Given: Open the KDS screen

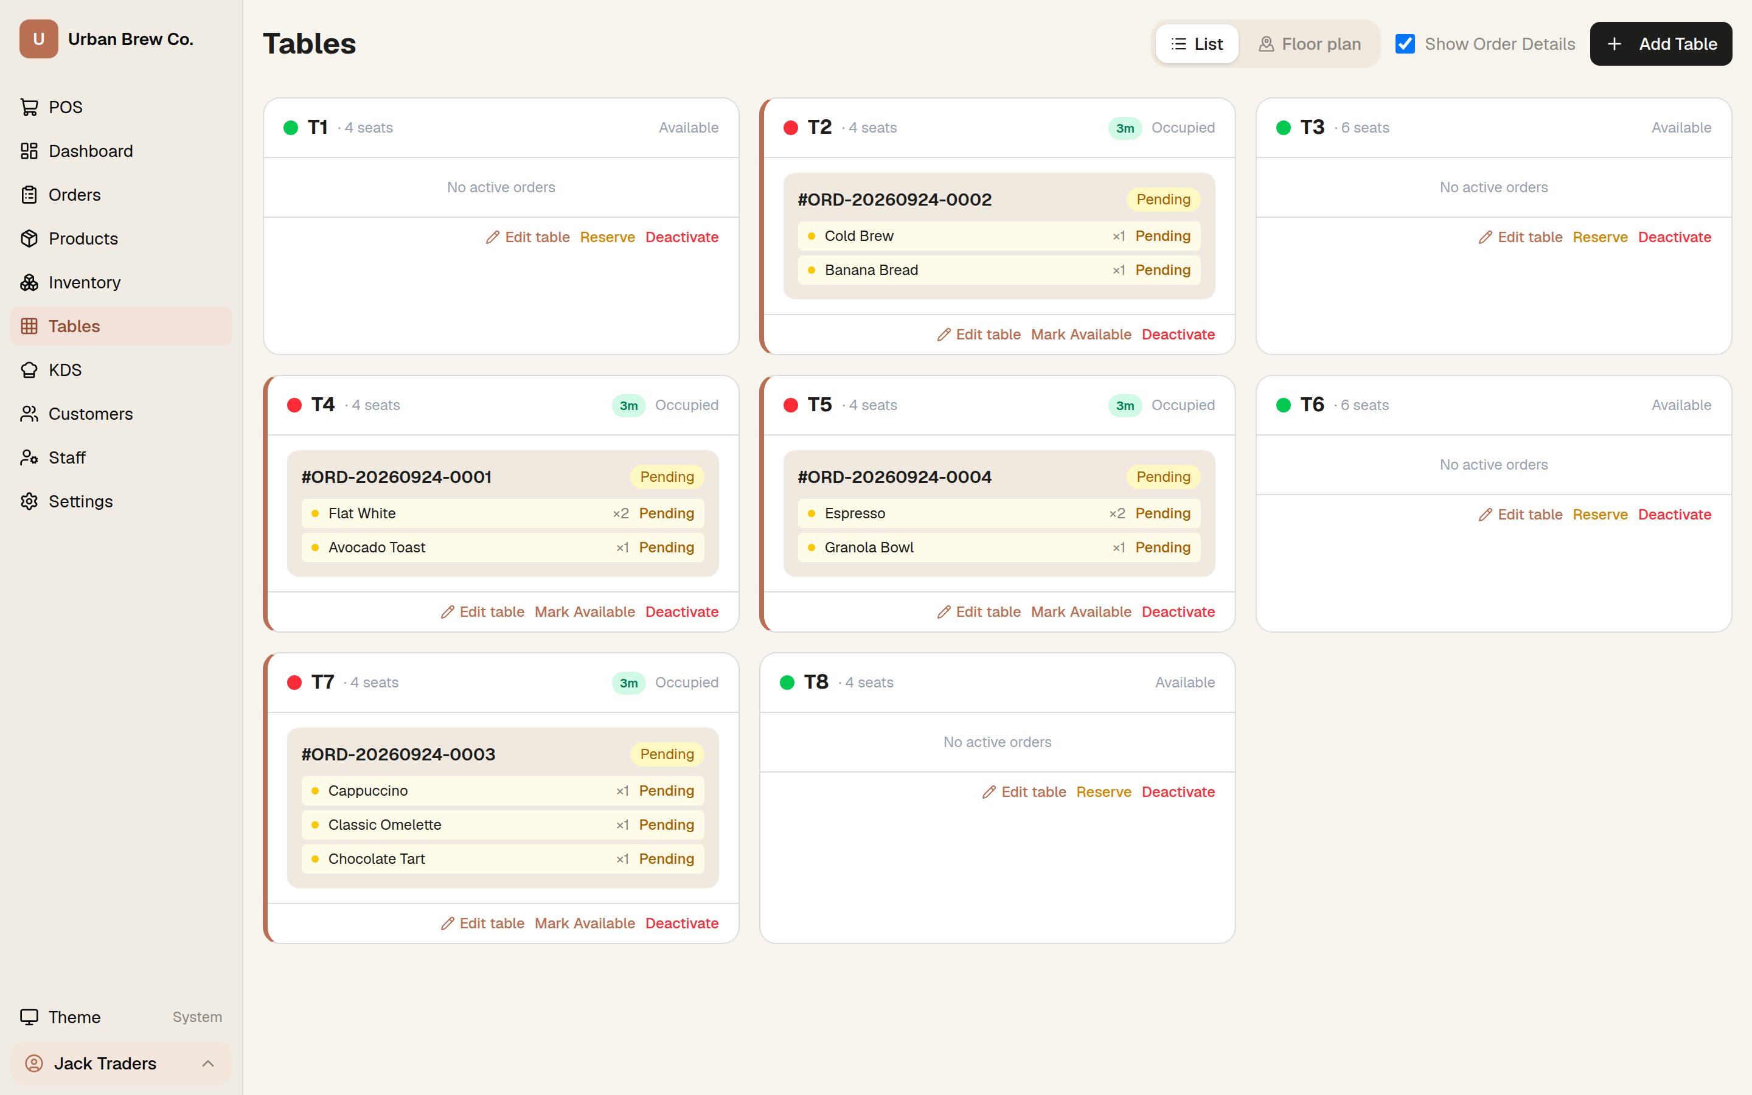Looking at the screenshot, I should pos(121,370).
